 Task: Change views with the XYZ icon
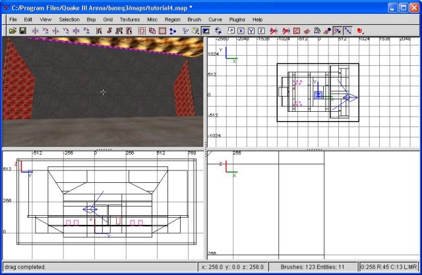tap(185, 31)
